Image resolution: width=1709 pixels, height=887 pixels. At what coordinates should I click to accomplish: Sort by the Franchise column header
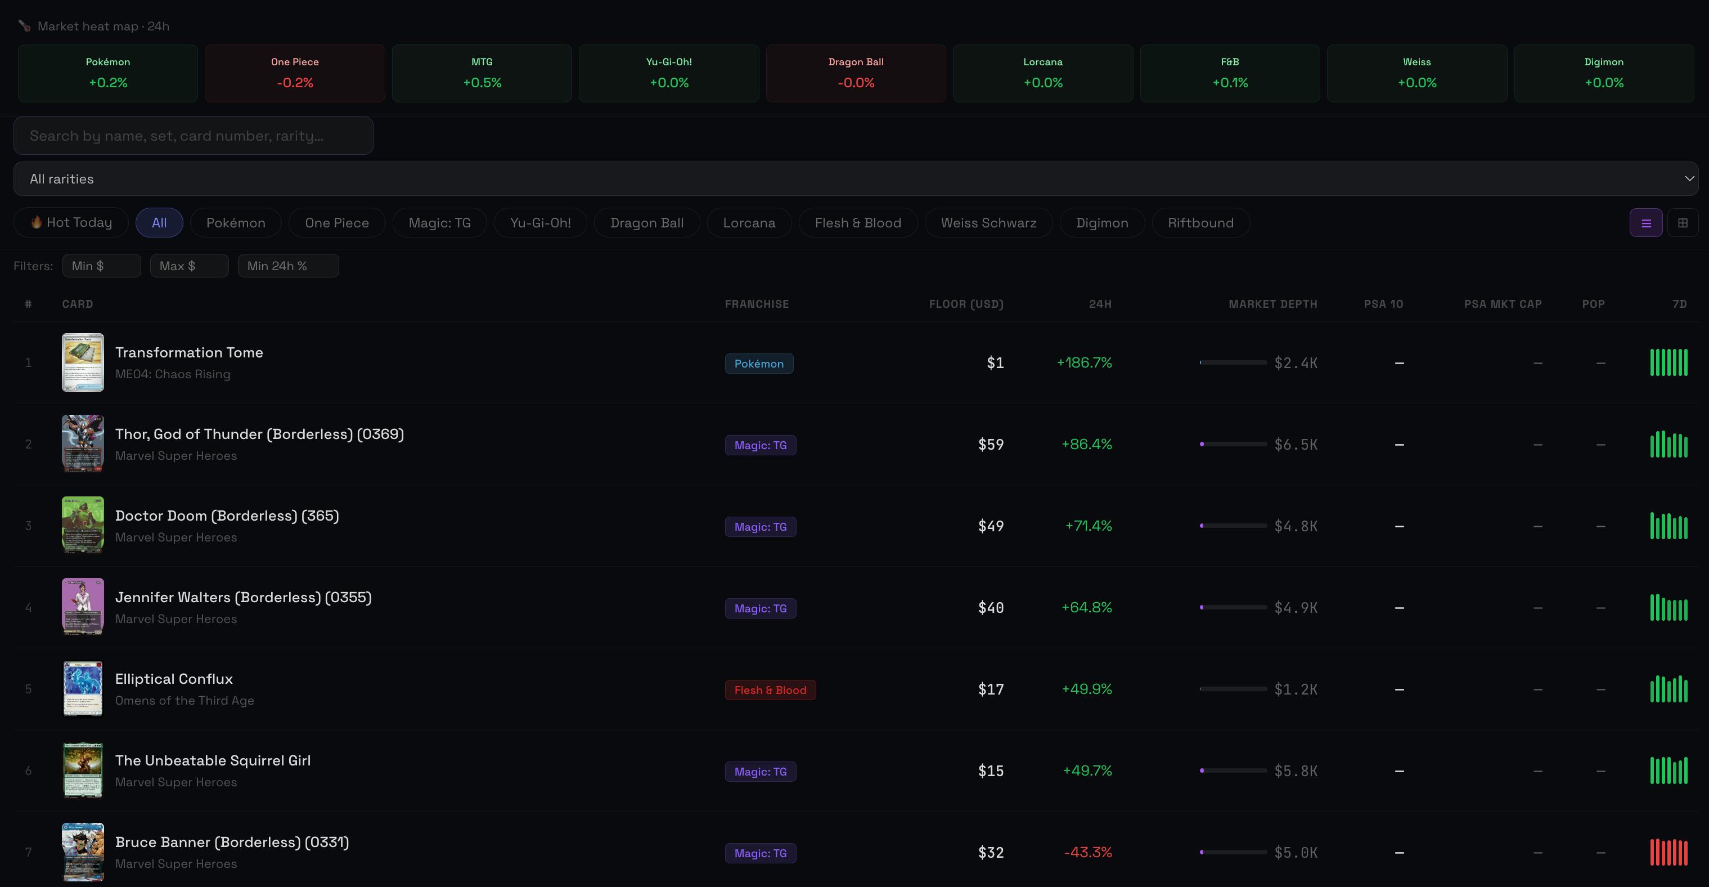pyautogui.click(x=757, y=304)
